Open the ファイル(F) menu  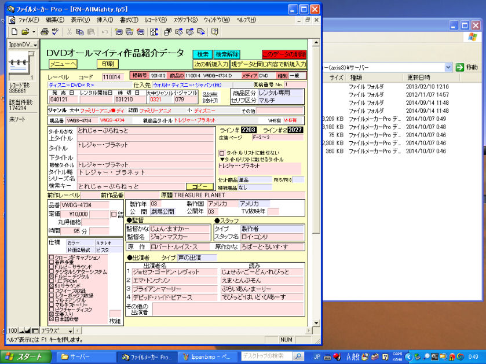[28, 20]
